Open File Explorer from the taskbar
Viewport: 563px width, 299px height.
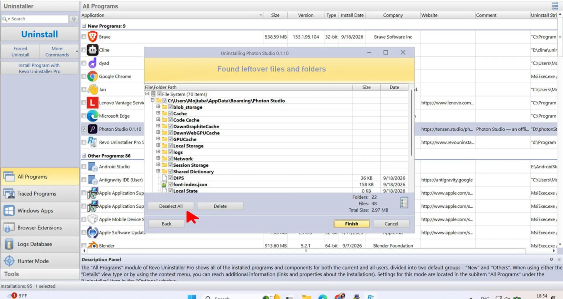click(x=306, y=297)
